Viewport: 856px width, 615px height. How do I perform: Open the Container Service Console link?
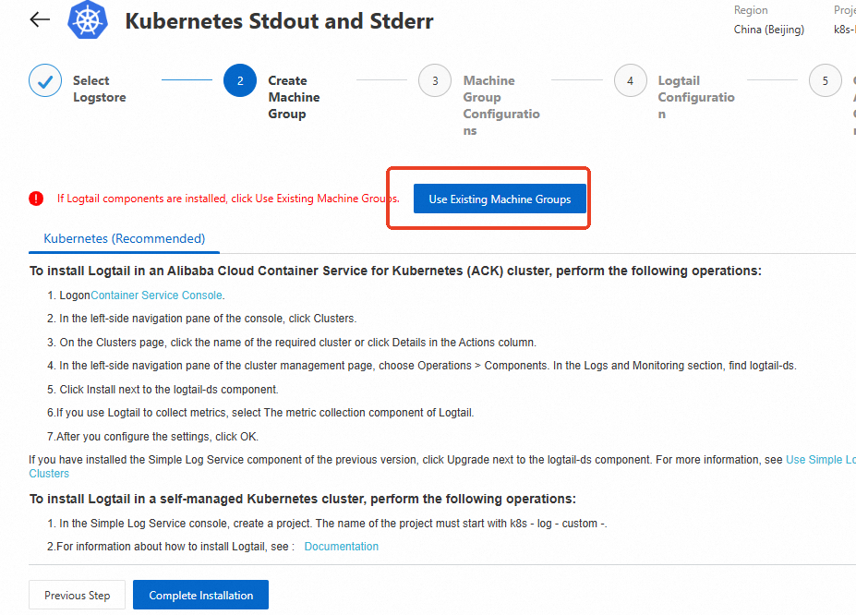[156, 295]
